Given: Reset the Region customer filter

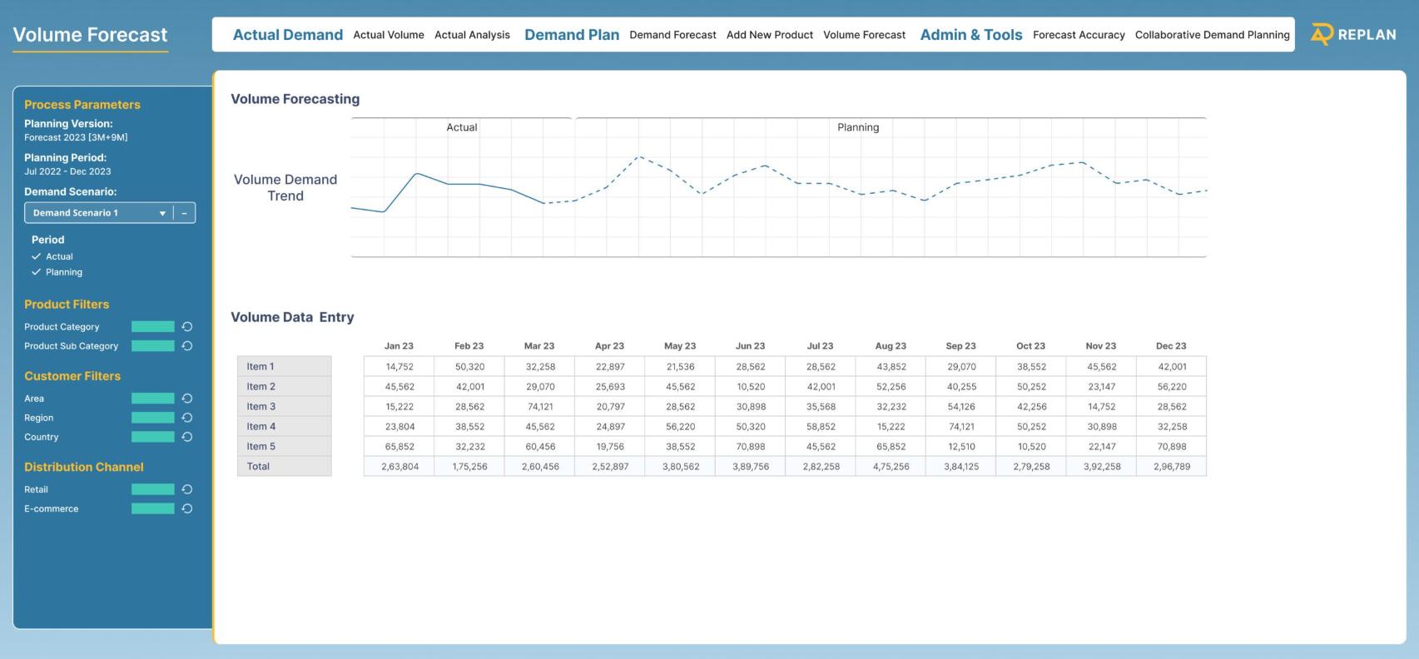Looking at the screenshot, I should coord(187,418).
